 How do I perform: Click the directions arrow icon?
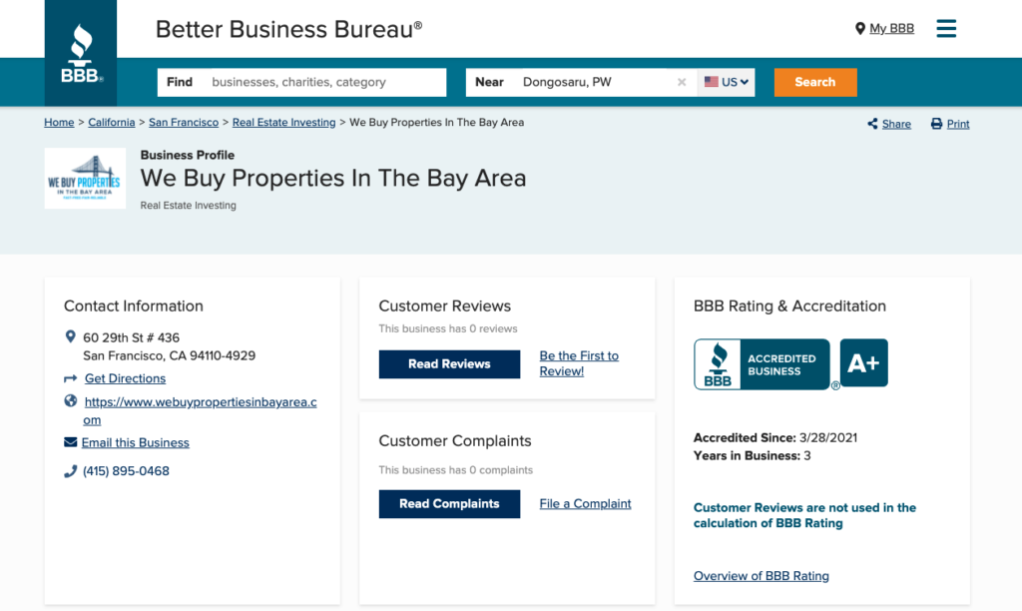71,378
